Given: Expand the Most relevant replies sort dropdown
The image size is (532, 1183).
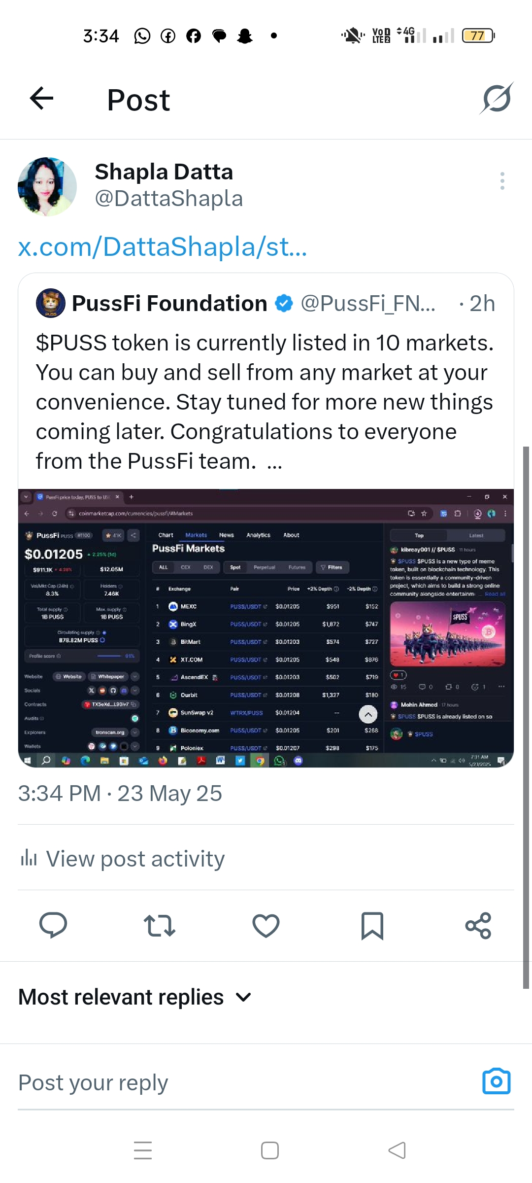Looking at the screenshot, I should tap(135, 997).
